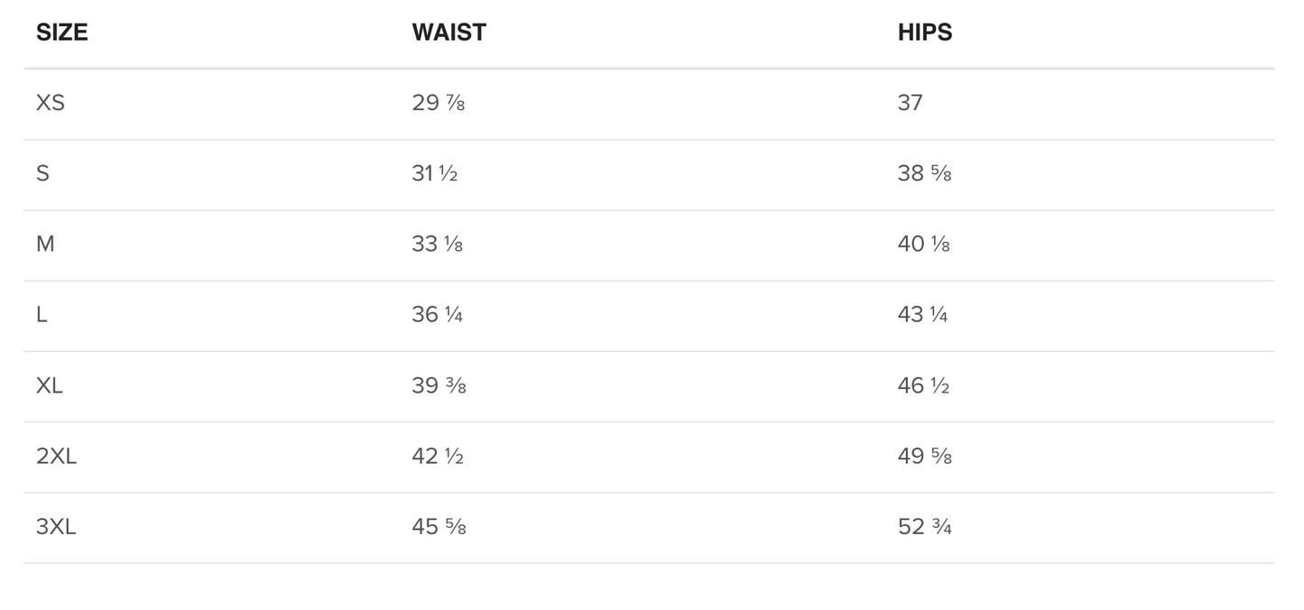The width and height of the screenshot is (1304, 610).
Task: Click the XL hips value 46 ½
Action: (923, 386)
